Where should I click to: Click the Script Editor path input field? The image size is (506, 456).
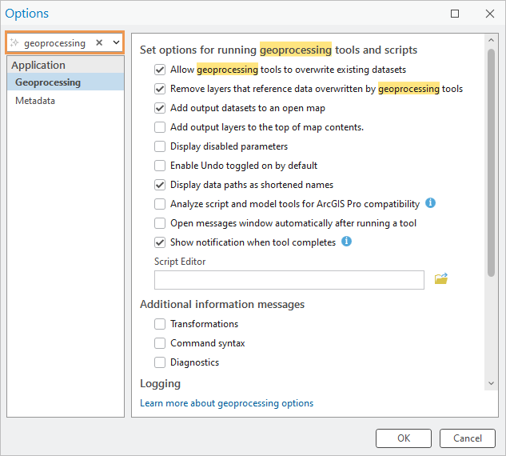289,279
